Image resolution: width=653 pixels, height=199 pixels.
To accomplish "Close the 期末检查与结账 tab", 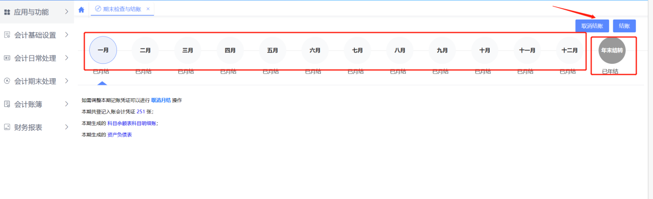I will pos(148,9).
